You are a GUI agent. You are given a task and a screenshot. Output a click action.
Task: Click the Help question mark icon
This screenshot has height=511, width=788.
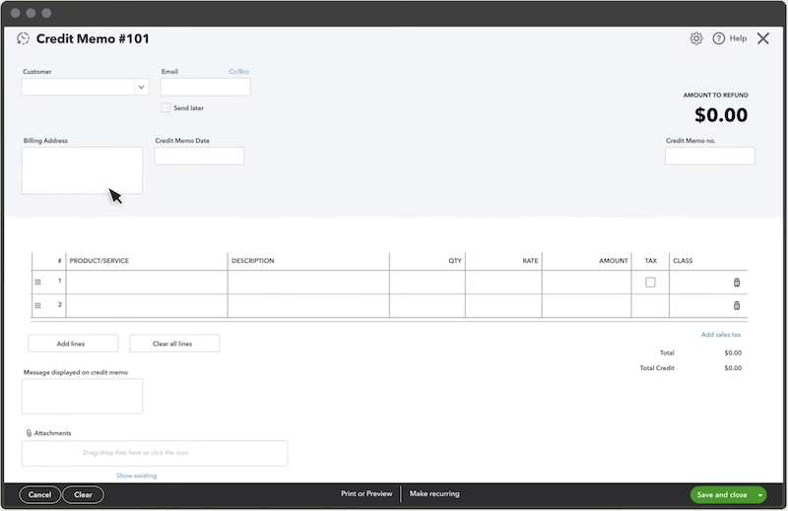[719, 38]
